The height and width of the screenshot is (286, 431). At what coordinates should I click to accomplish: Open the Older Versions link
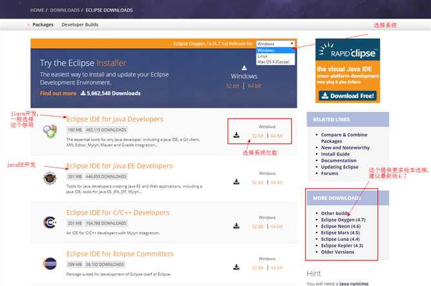tap(337, 252)
